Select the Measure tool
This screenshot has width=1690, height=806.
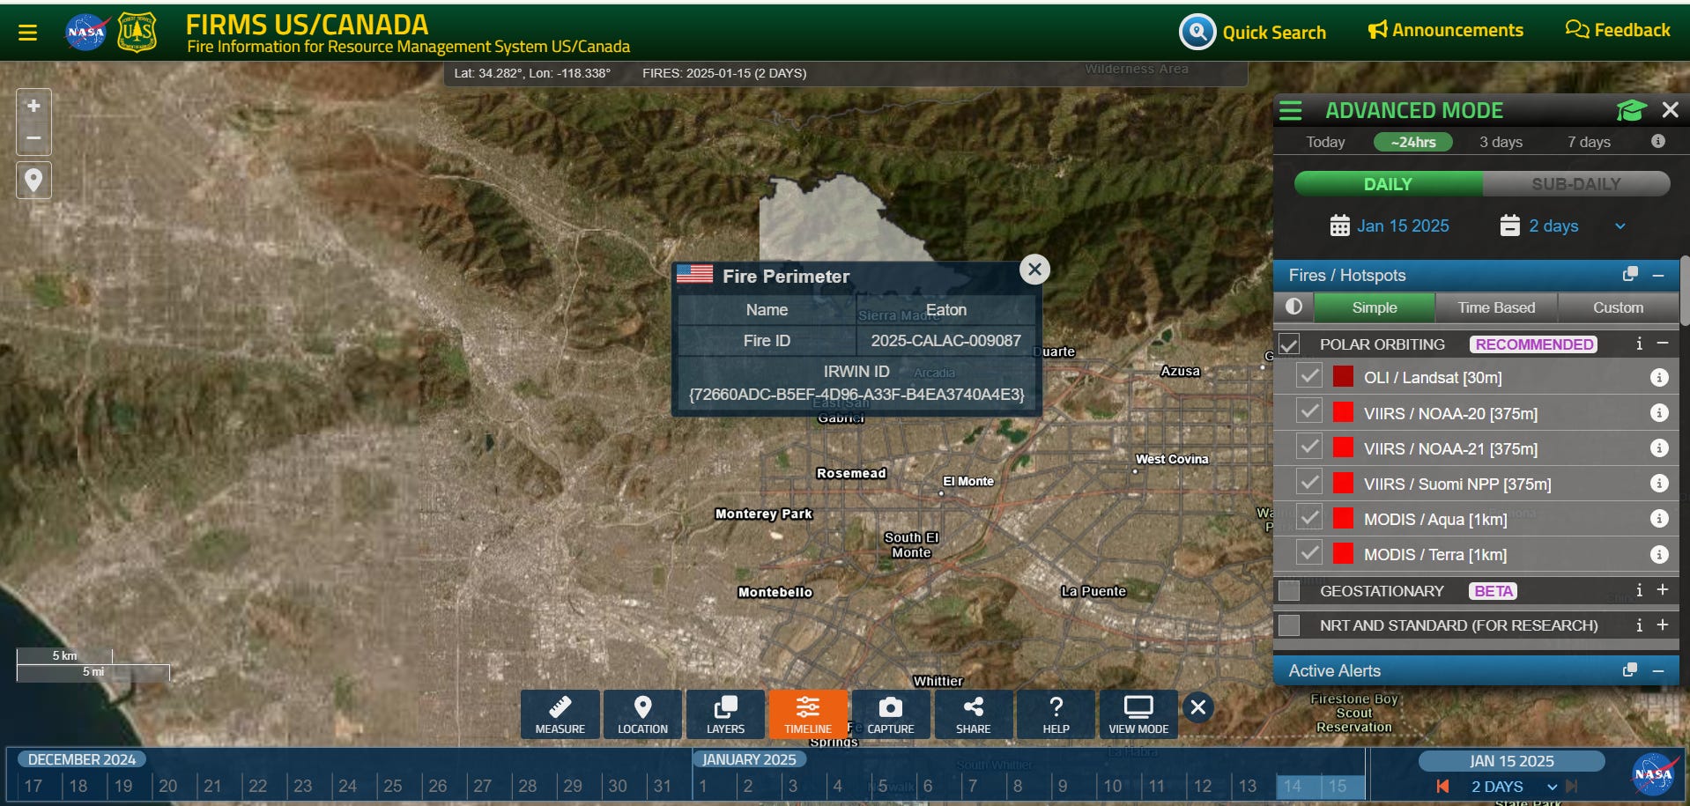point(560,714)
